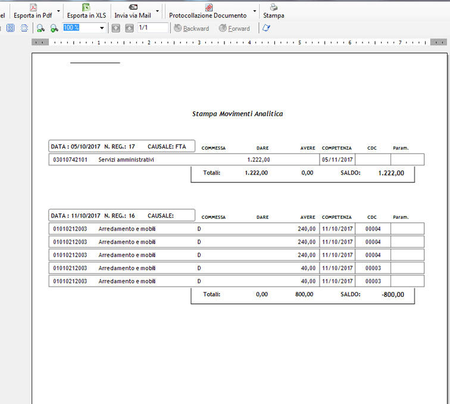Click the horizontal ruler at mark 4
This screenshot has width=450, height=404.
249,42
